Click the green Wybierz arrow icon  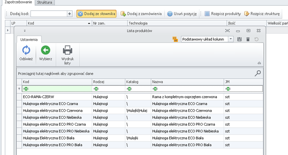[46, 50]
